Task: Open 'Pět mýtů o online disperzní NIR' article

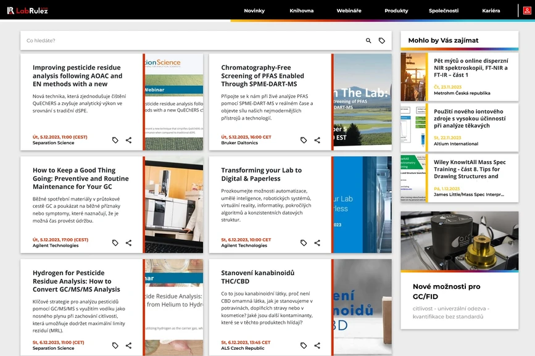Action: 471,68
